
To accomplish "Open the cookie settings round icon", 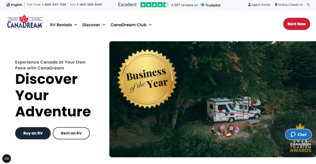I will click(x=7, y=158).
